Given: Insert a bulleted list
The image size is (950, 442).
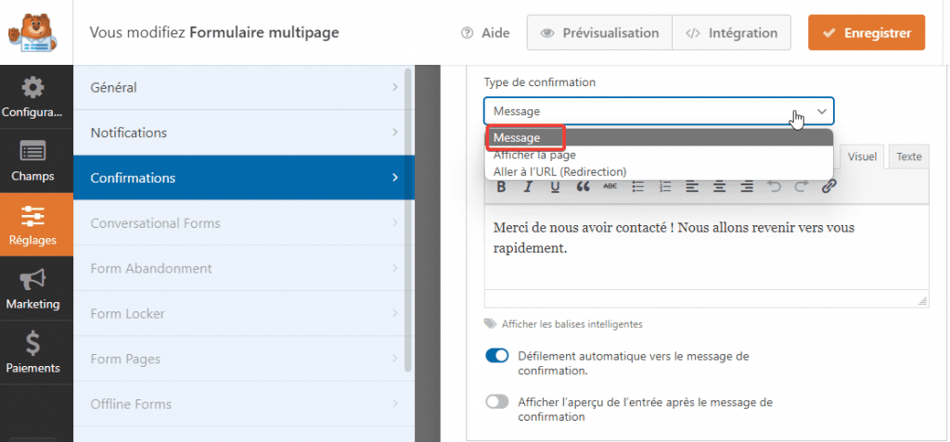Looking at the screenshot, I should pyautogui.click(x=637, y=186).
